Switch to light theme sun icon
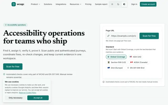 (112, 4)
